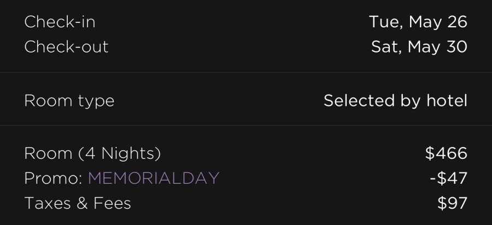The image size is (492, 225).
Task: Click the word hotel in room type value
Action: click(x=447, y=100)
